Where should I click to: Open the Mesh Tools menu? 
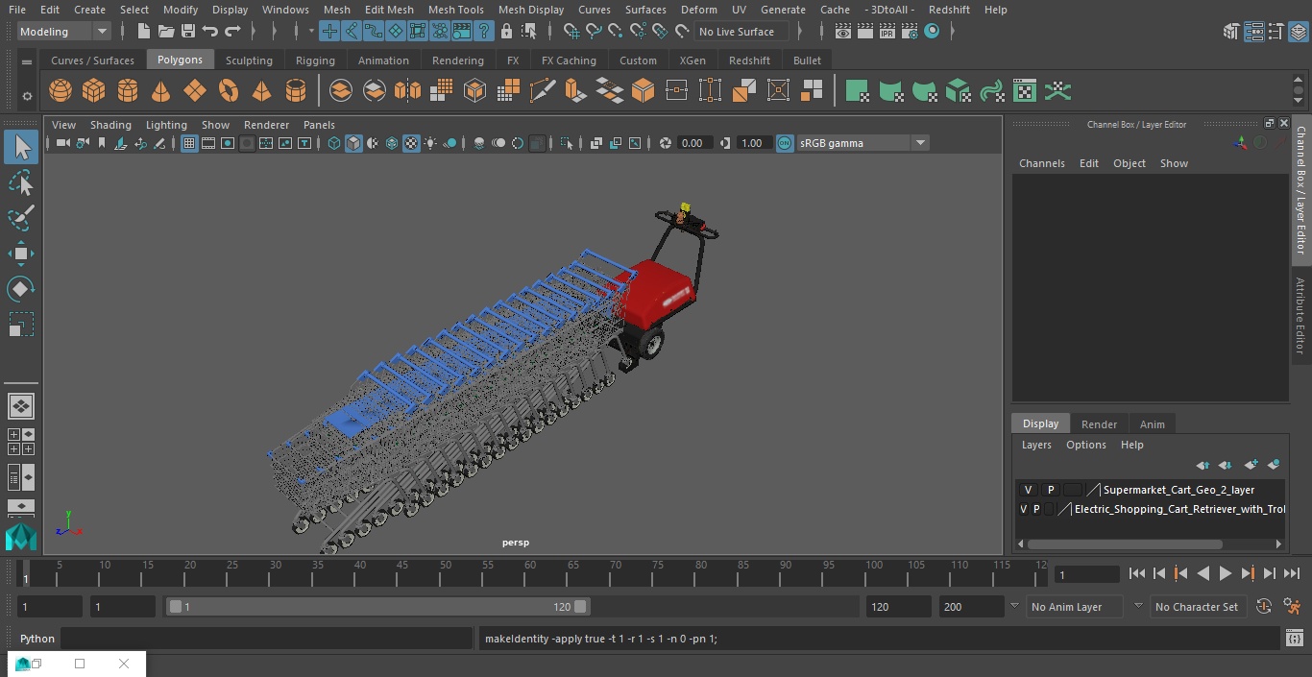click(x=455, y=10)
